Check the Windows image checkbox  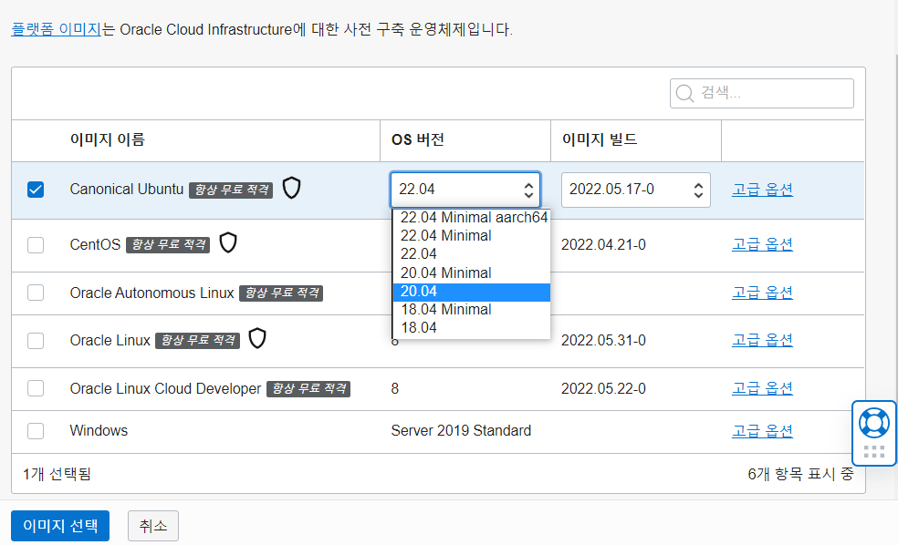(36, 431)
